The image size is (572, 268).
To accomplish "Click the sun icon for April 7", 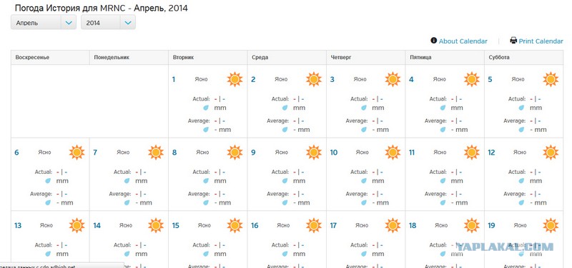I will click(x=156, y=153).
